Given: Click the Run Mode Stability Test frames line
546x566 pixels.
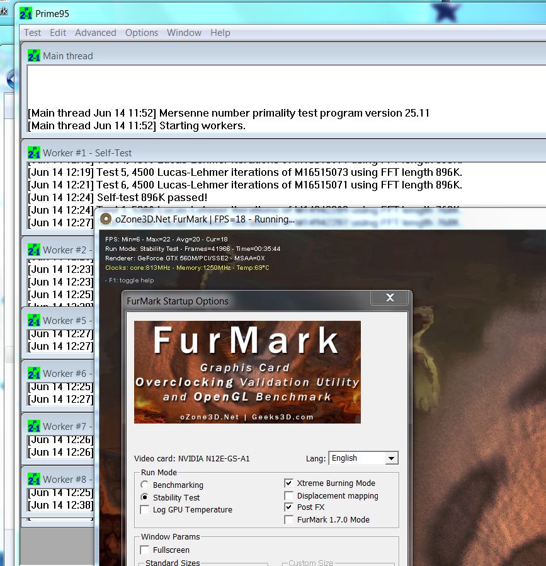Looking at the screenshot, I should click(193, 249).
